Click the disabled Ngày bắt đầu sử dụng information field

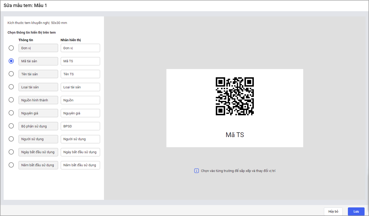pos(38,152)
